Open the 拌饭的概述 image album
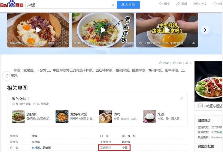Viewport: 223px width, 152px height. 210,106
